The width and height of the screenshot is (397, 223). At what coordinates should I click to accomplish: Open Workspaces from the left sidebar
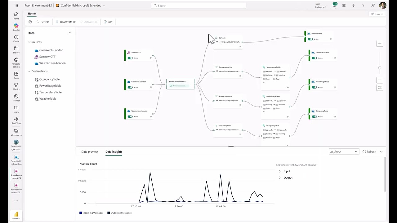pyautogui.click(x=16, y=132)
